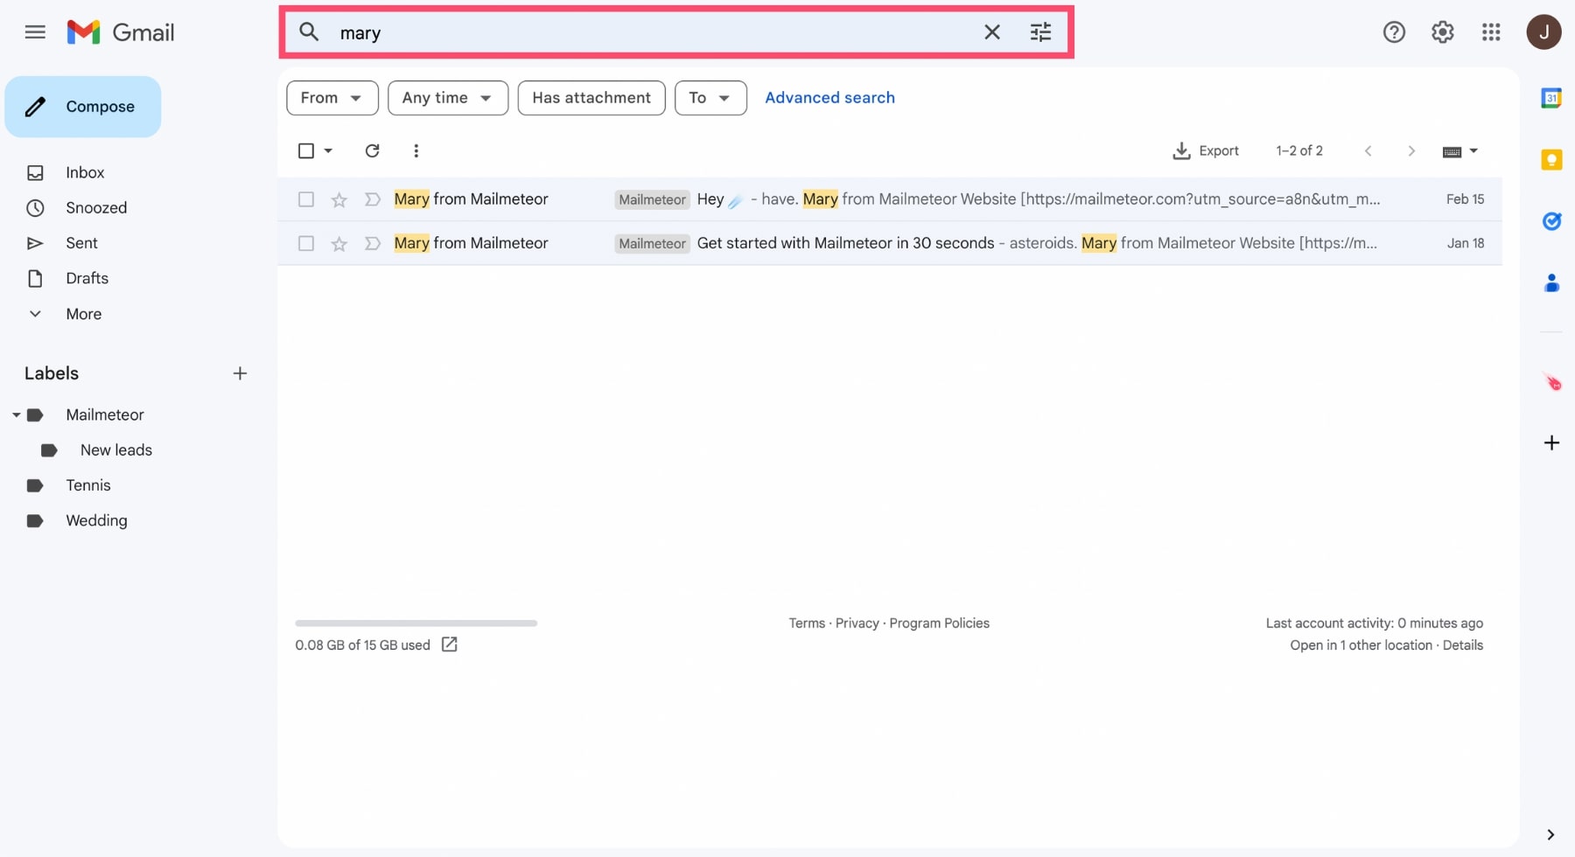Click the Compose button
Image resolution: width=1575 pixels, height=857 pixels.
(83, 107)
